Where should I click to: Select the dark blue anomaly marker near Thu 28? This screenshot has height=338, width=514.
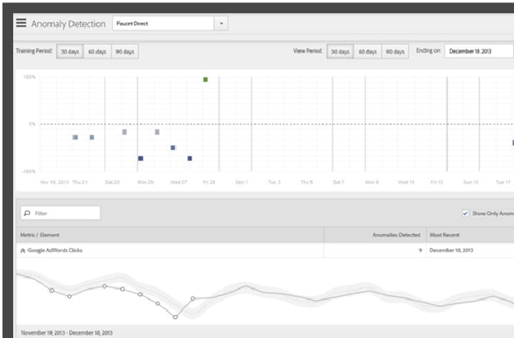click(190, 158)
